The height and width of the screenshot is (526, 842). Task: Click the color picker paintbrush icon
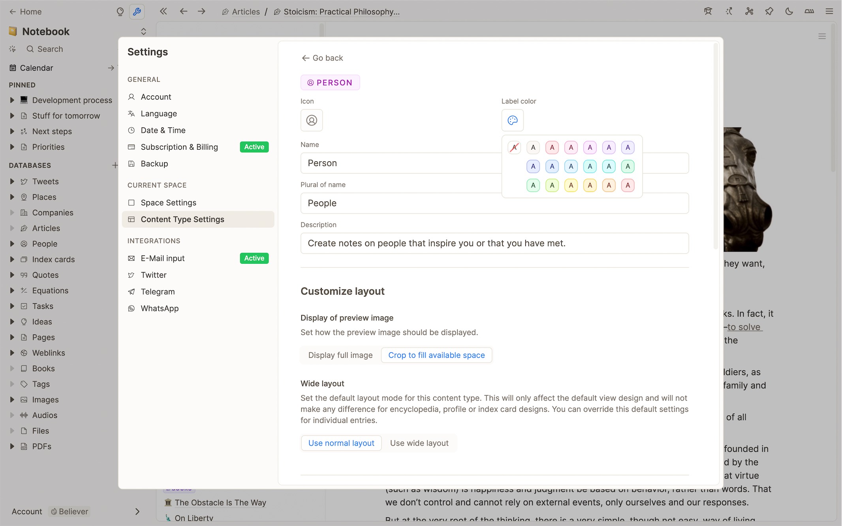coord(513,120)
